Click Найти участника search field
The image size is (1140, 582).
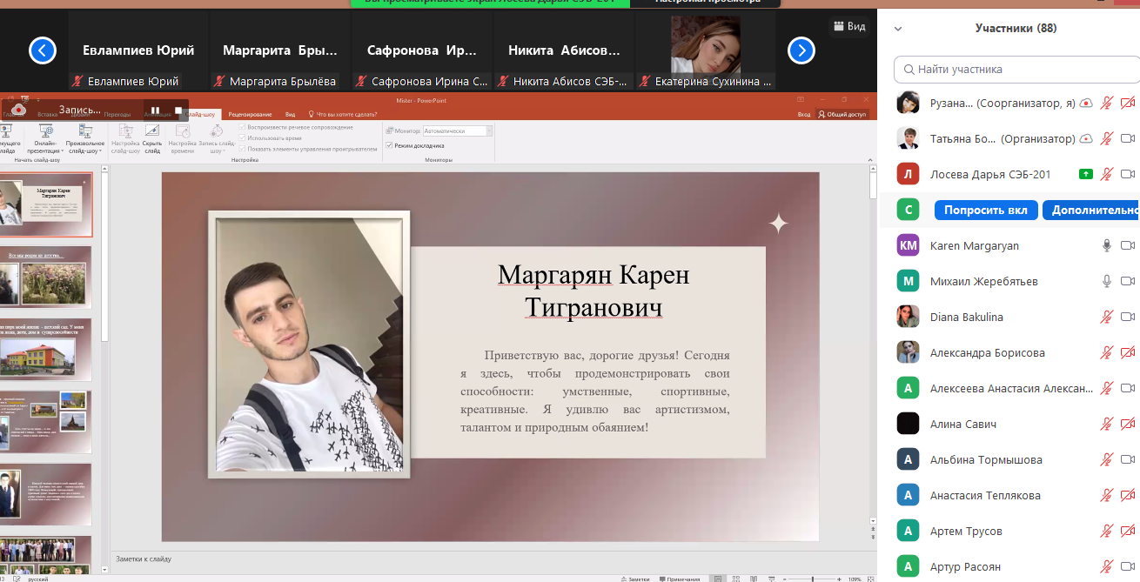point(1016,69)
